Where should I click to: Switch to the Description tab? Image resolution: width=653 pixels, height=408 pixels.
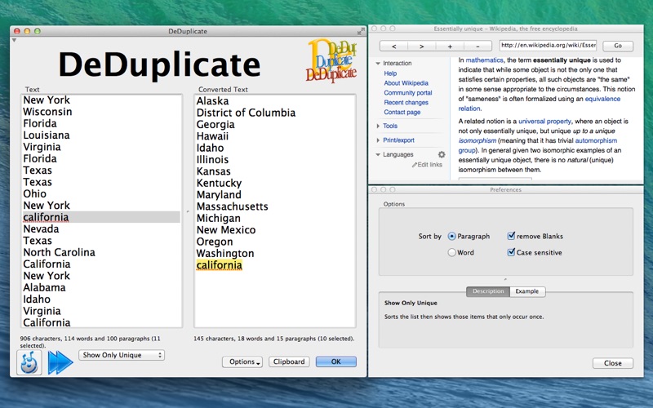coord(488,291)
